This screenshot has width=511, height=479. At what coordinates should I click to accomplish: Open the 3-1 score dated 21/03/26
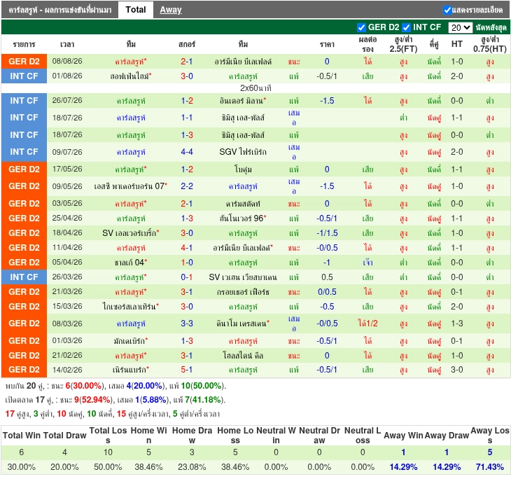(x=187, y=291)
